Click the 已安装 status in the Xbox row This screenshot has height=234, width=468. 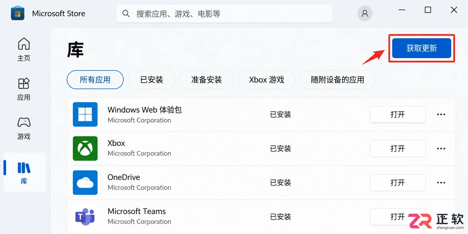coord(280,149)
